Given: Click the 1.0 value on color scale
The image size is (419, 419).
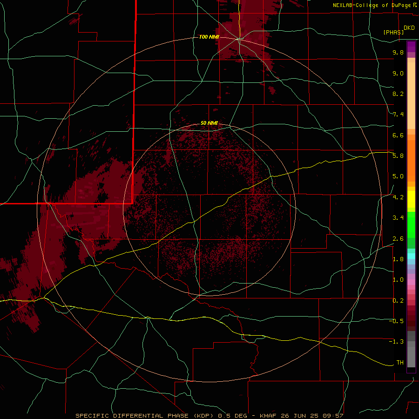Looking at the screenshot, I should (x=398, y=280).
